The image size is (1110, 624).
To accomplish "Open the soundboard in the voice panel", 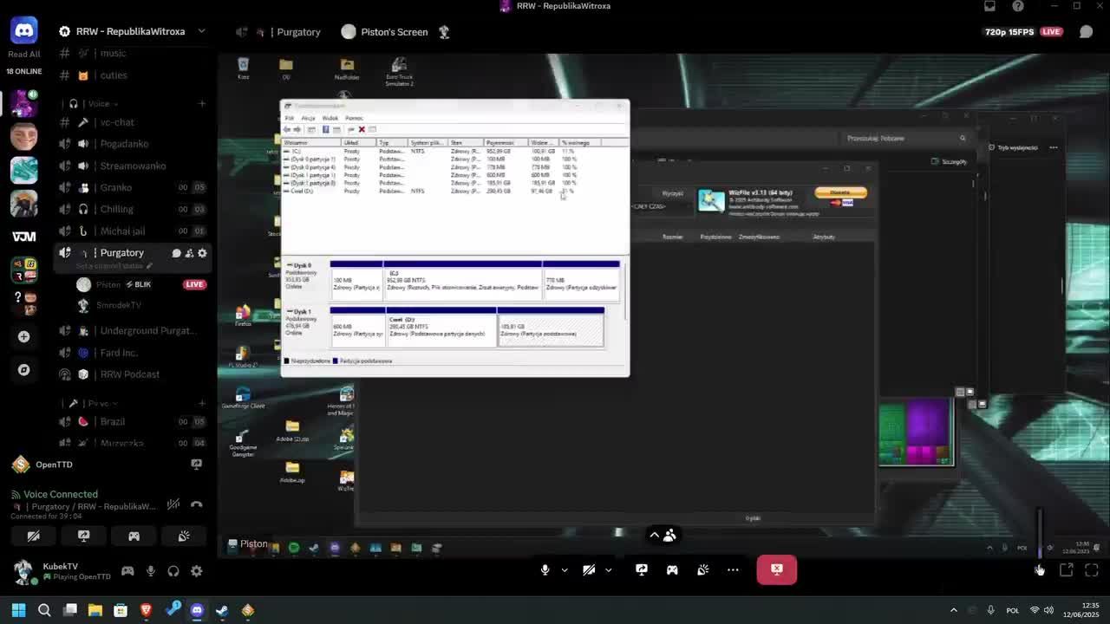I will point(184,536).
